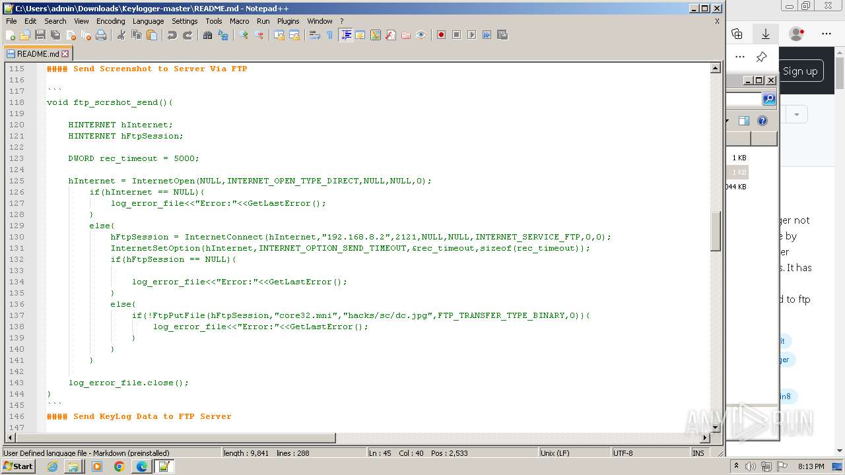Pin the downloads panel with pin icon
845x475 pixels.
761,57
